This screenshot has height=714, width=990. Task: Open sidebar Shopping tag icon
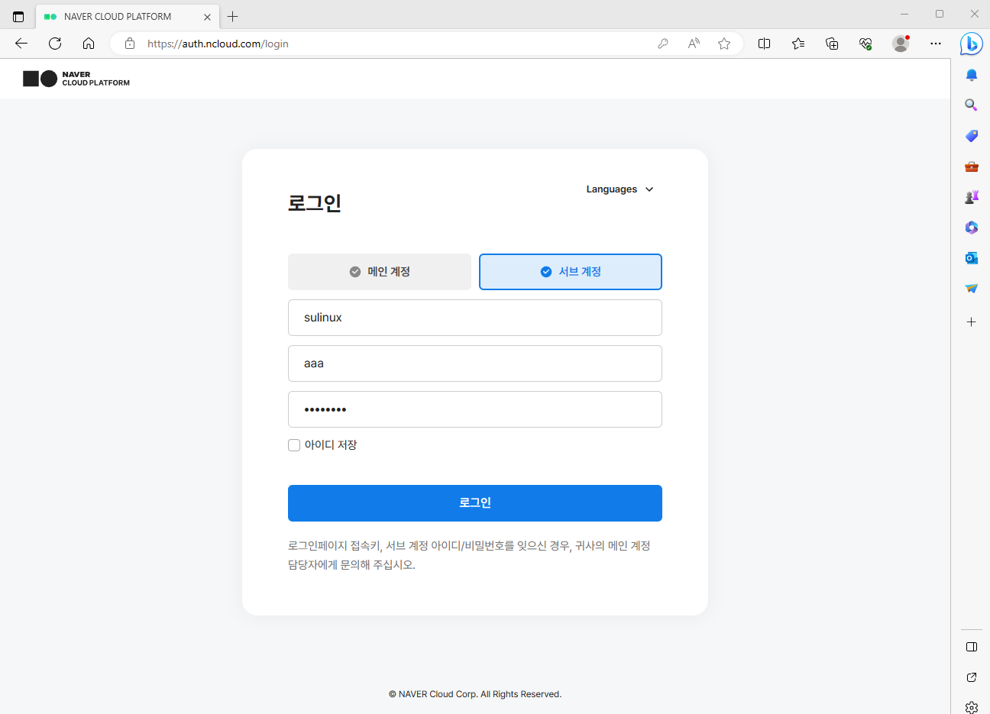tap(972, 136)
